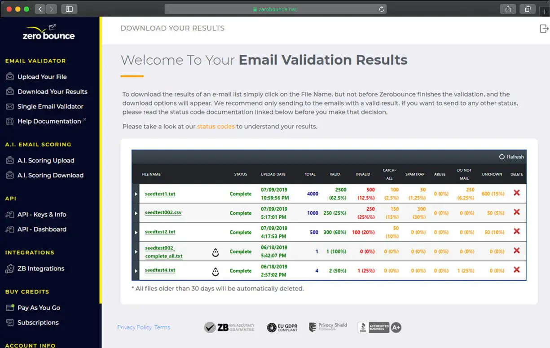
Task: Click the browser forward button
Action: (x=51, y=9)
